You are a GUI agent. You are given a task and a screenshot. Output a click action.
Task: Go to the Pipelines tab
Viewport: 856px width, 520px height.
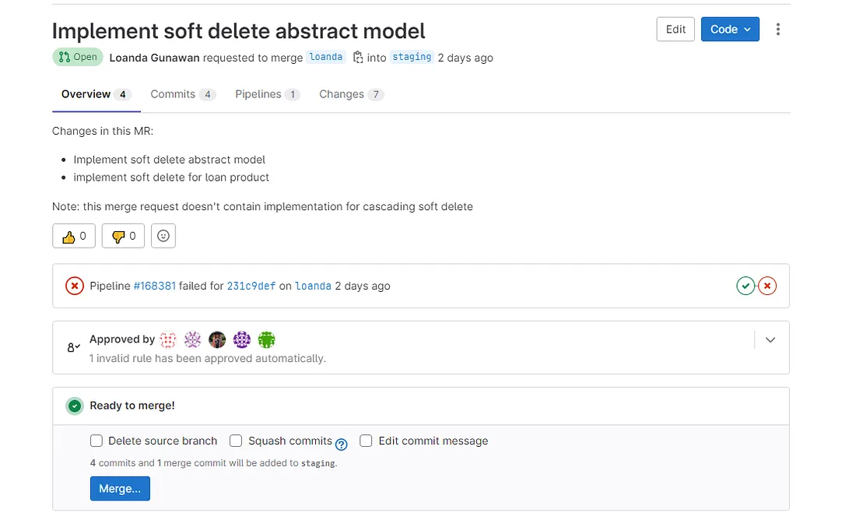pyautogui.click(x=258, y=94)
